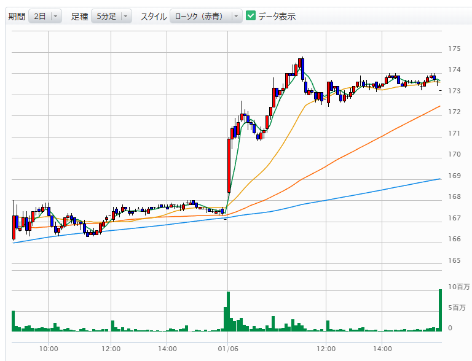
Task: Click the arrow beside 2日
Action: [x=56, y=17]
